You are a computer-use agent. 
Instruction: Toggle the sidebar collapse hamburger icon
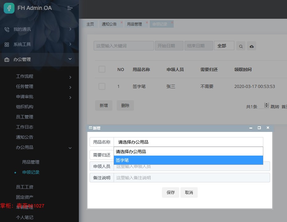[x=70, y=8]
